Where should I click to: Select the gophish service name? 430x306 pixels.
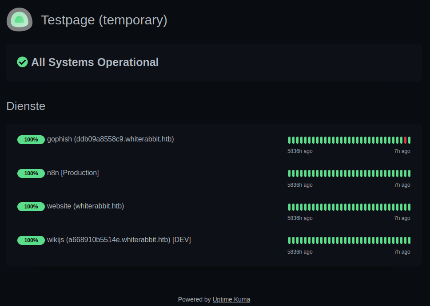coord(110,139)
